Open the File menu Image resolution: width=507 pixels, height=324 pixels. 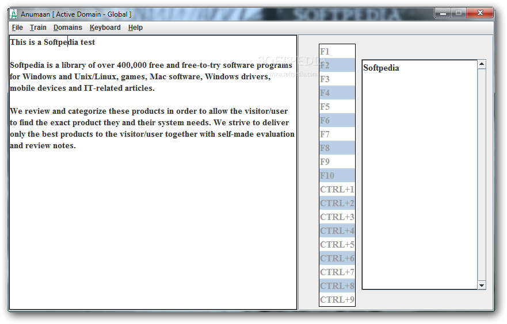[x=17, y=28]
